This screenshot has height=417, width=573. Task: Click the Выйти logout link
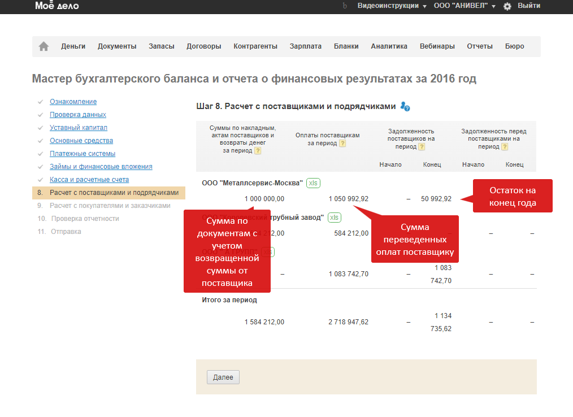pyautogui.click(x=529, y=6)
